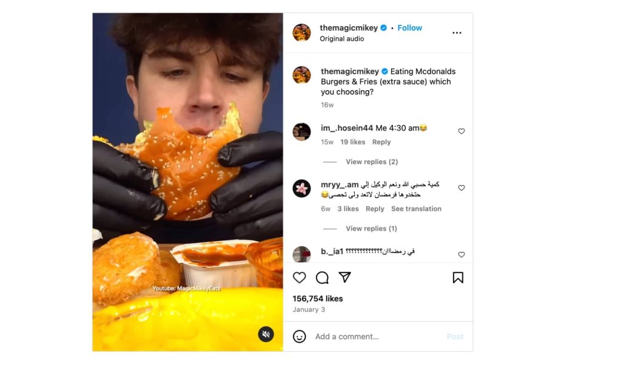This screenshot has height=373, width=621.
Task: Follow themagicmikey
Action: point(409,28)
